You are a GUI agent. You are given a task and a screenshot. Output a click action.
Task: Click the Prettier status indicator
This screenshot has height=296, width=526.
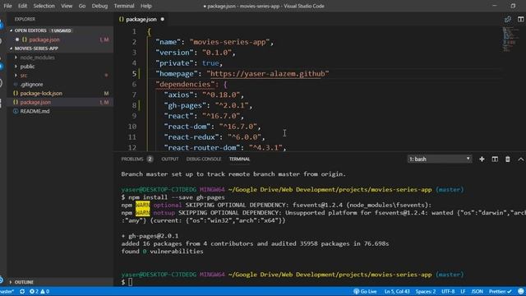(500, 291)
